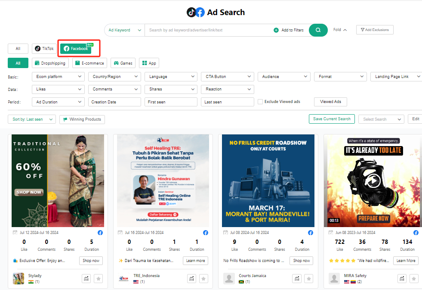The image size is (422, 290).
Task: Click the MIRA Safety advertiser avatar
Action: tap(334, 278)
